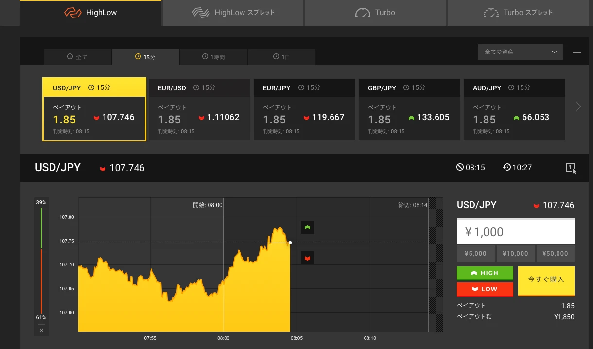
Task: Select the red LOW option
Action: tap(485, 289)
